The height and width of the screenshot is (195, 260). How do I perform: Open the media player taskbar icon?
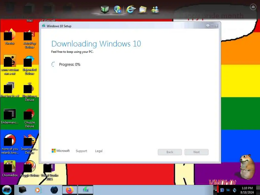38,190
